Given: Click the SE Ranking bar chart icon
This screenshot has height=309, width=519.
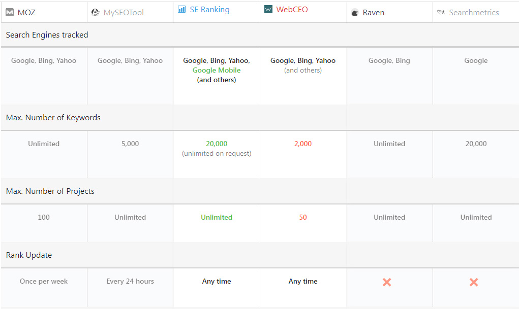Looking at the screenshot, I should coord(181,9).
